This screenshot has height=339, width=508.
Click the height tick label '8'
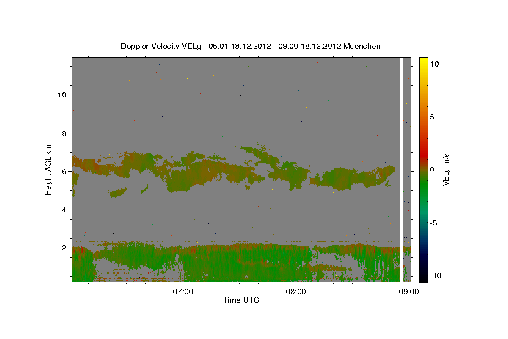tap(64, 133)
